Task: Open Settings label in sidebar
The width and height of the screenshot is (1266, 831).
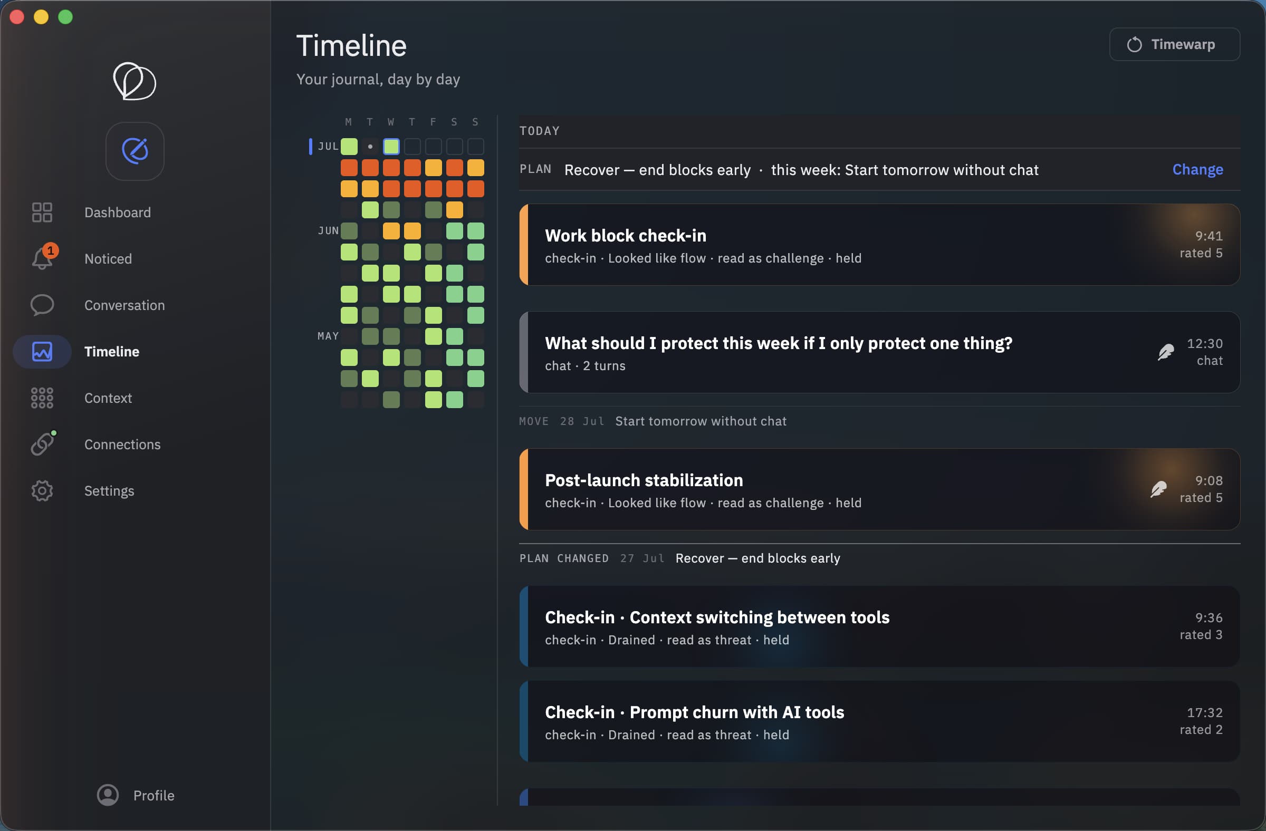Action: [109, 490]
